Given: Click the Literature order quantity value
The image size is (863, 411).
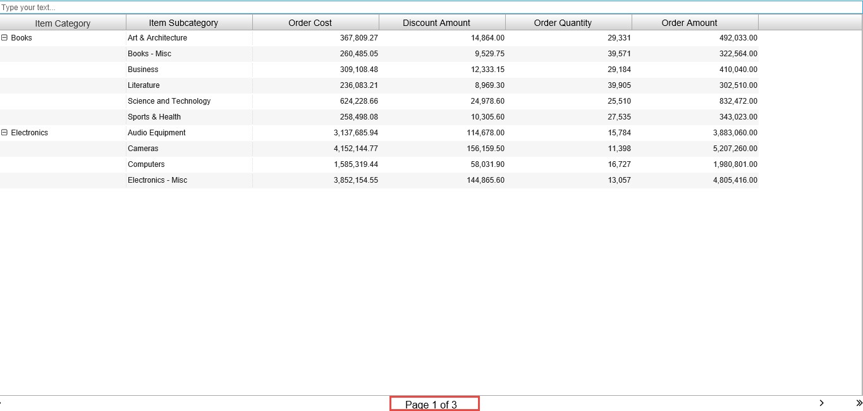Looking at the screenshot, I should 619,85.
